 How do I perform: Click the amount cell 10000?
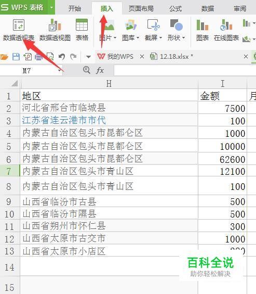point(222,146)
